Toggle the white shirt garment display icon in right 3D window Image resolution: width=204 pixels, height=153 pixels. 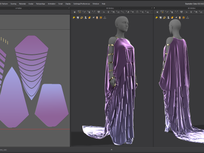coord(161,17)
